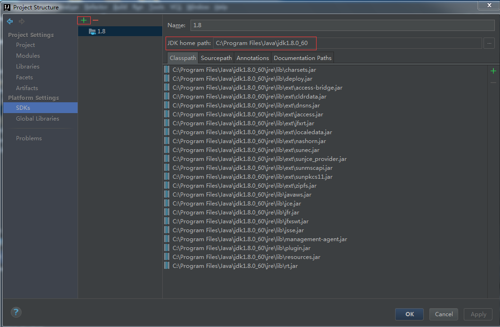Viewport: 500px width, 327px height.
Task: Open Libraries settings page
Action: click(28, 67)
